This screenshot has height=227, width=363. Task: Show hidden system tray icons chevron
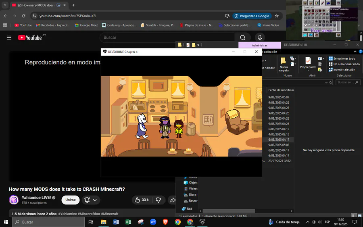pos(307,222)
